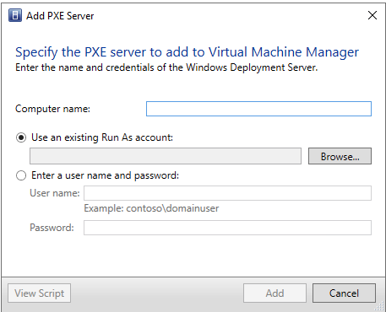
Task: Click the User name field
Action: click(227, 193)
